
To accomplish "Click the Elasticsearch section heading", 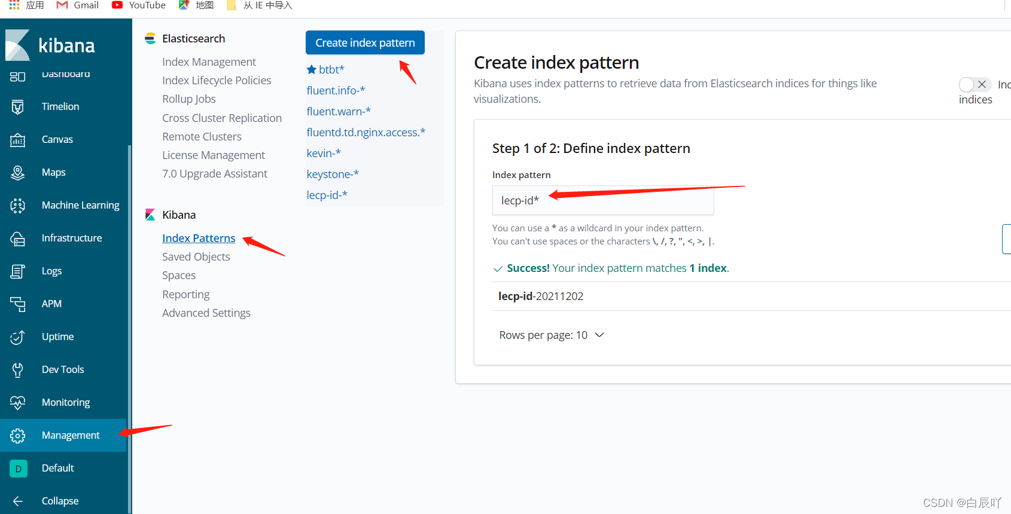I will point(194,38).
